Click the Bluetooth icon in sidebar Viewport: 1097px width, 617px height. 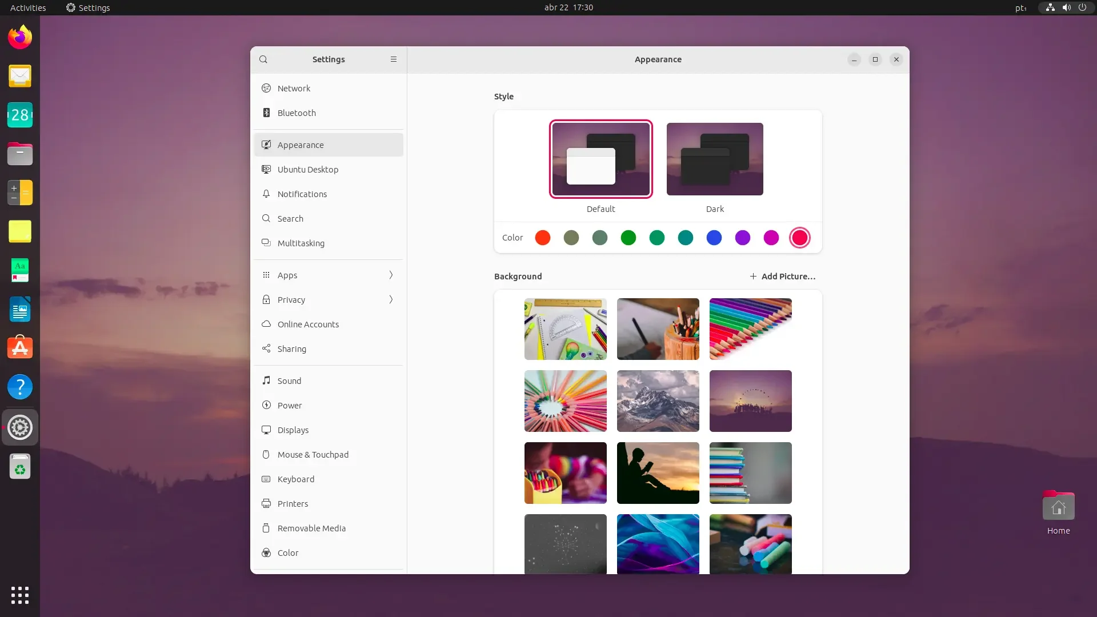tap(266, 113)
